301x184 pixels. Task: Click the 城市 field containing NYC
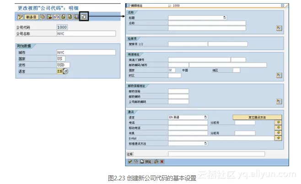coord(86,53)
